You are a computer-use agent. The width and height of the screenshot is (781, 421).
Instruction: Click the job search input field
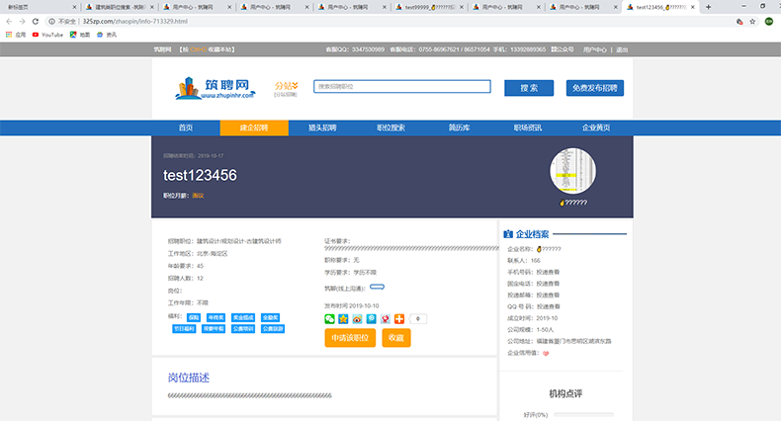(x=402, y=87)
